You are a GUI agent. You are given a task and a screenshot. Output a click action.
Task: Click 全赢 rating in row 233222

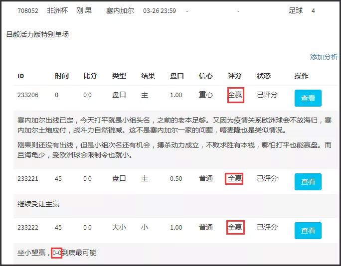point(235,227)
